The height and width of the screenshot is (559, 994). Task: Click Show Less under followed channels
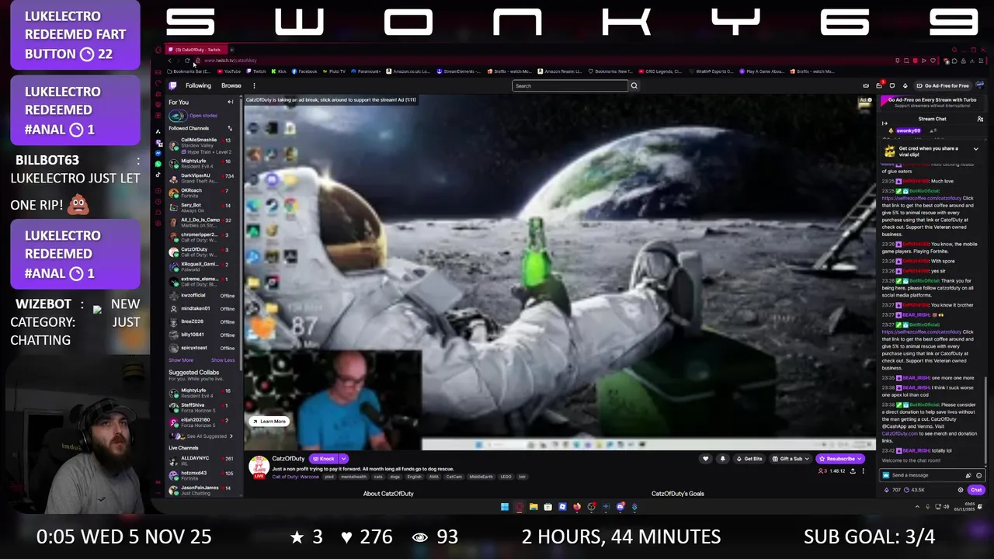pyautogui.click(x=223, y=360)
